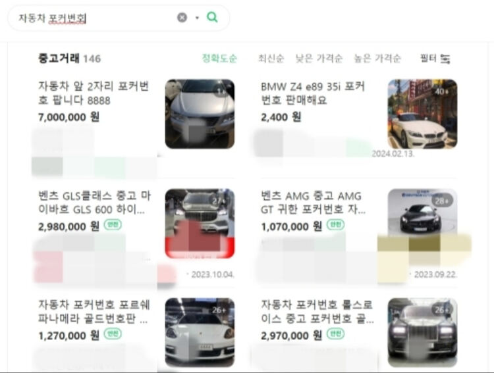Open the black AMG GT thumbnail
The image size is (494, 373).
422,223
